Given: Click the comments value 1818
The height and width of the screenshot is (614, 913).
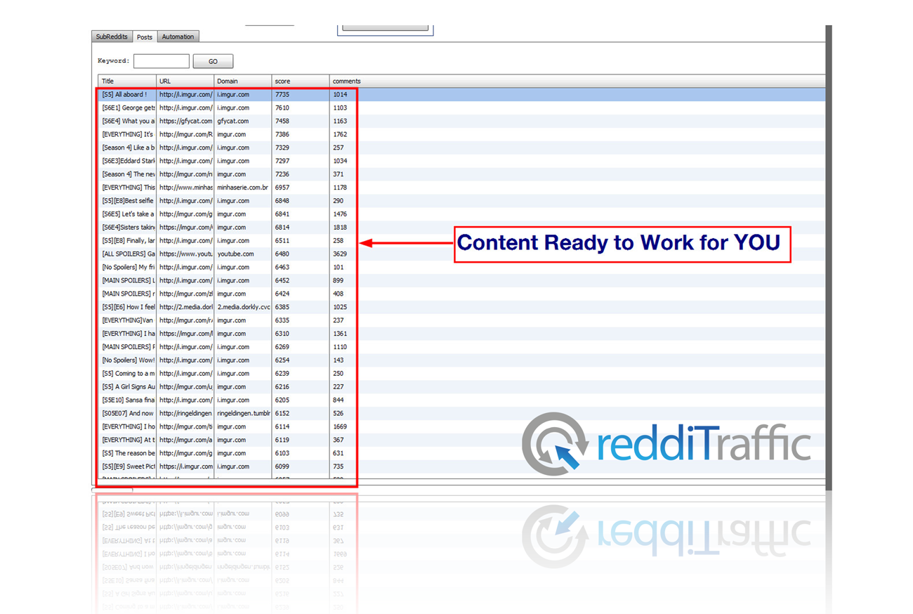Looking at the screenshot, I should (x=340, y=228).
